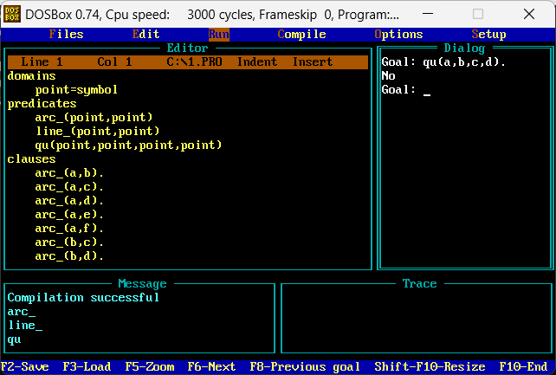The image size is (556, 375).
Task: Click the Message panel title
Action: pos(142,283)
